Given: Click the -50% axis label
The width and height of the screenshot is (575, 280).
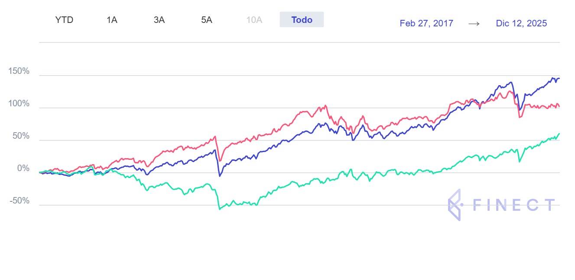Looking at the screenshot, I should [x=20, y=201].
